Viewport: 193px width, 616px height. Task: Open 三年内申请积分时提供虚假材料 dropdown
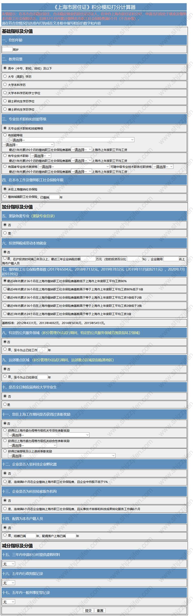pos(9,564)
